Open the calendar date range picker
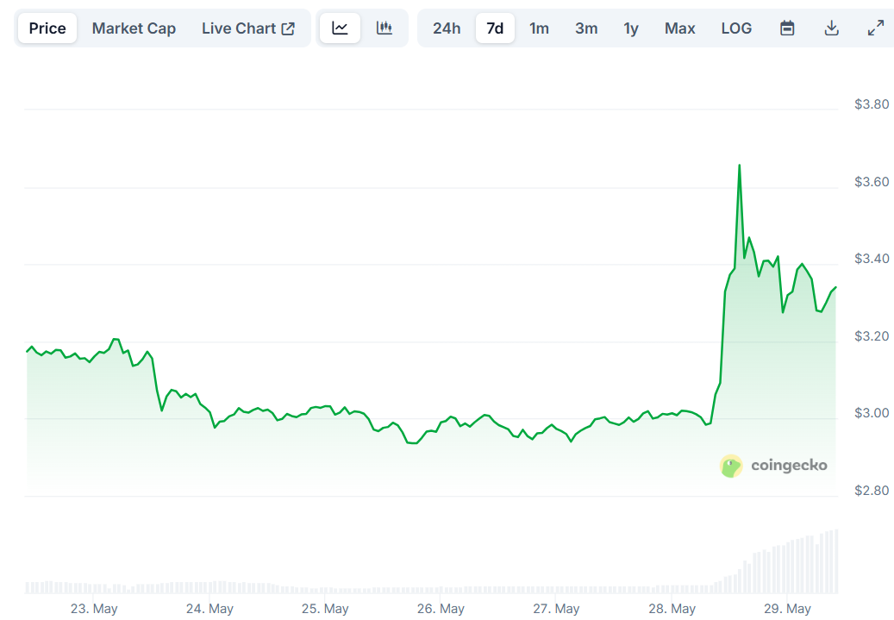Image resolution: width=894 pixels, height=620 pixels. coord(787,28)
